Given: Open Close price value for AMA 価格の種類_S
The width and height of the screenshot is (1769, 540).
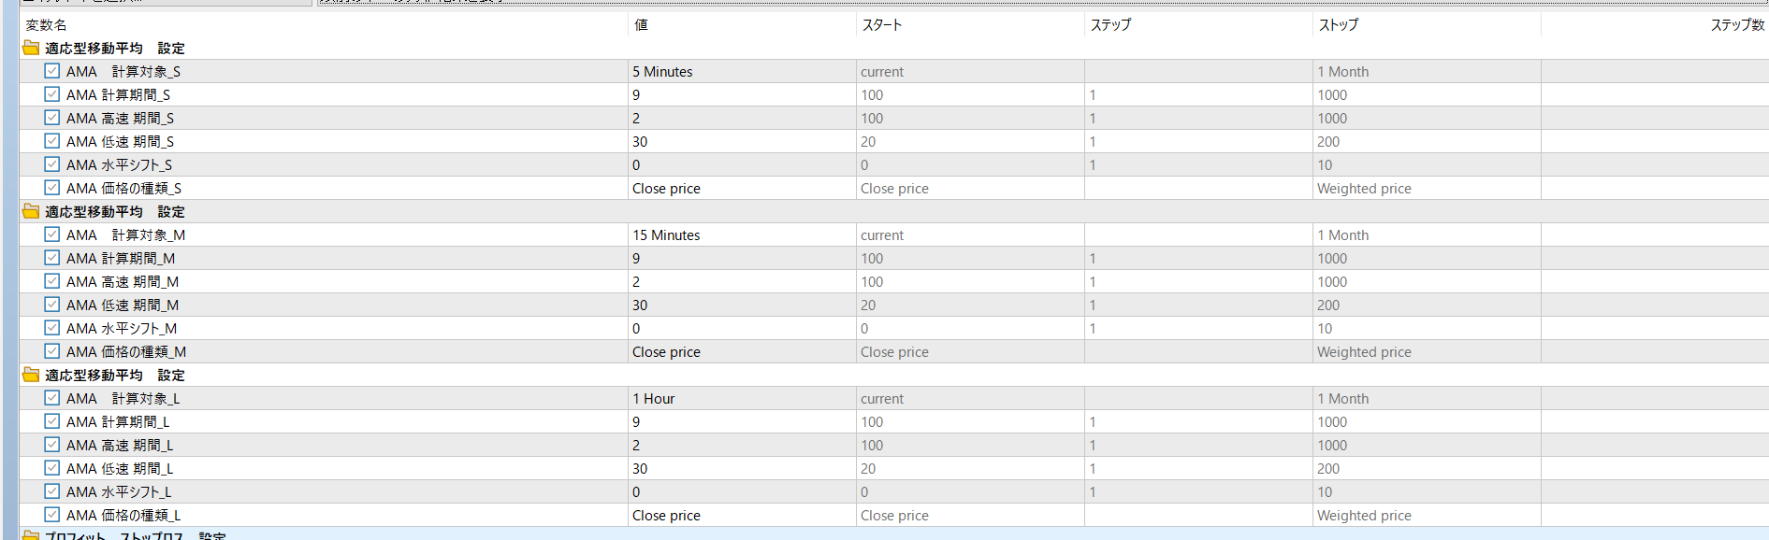Looking at the screenshot, I should pos(742,188).
